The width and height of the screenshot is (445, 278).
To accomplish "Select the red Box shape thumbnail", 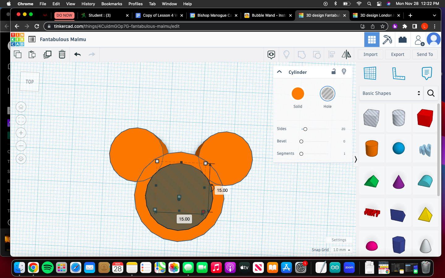I will coord(425,118).
